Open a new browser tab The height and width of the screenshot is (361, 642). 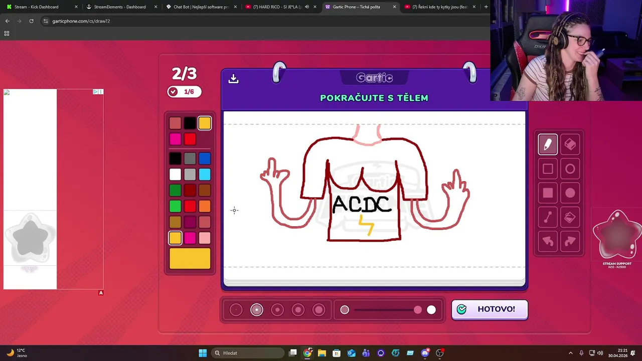click(x=486, y=7)
